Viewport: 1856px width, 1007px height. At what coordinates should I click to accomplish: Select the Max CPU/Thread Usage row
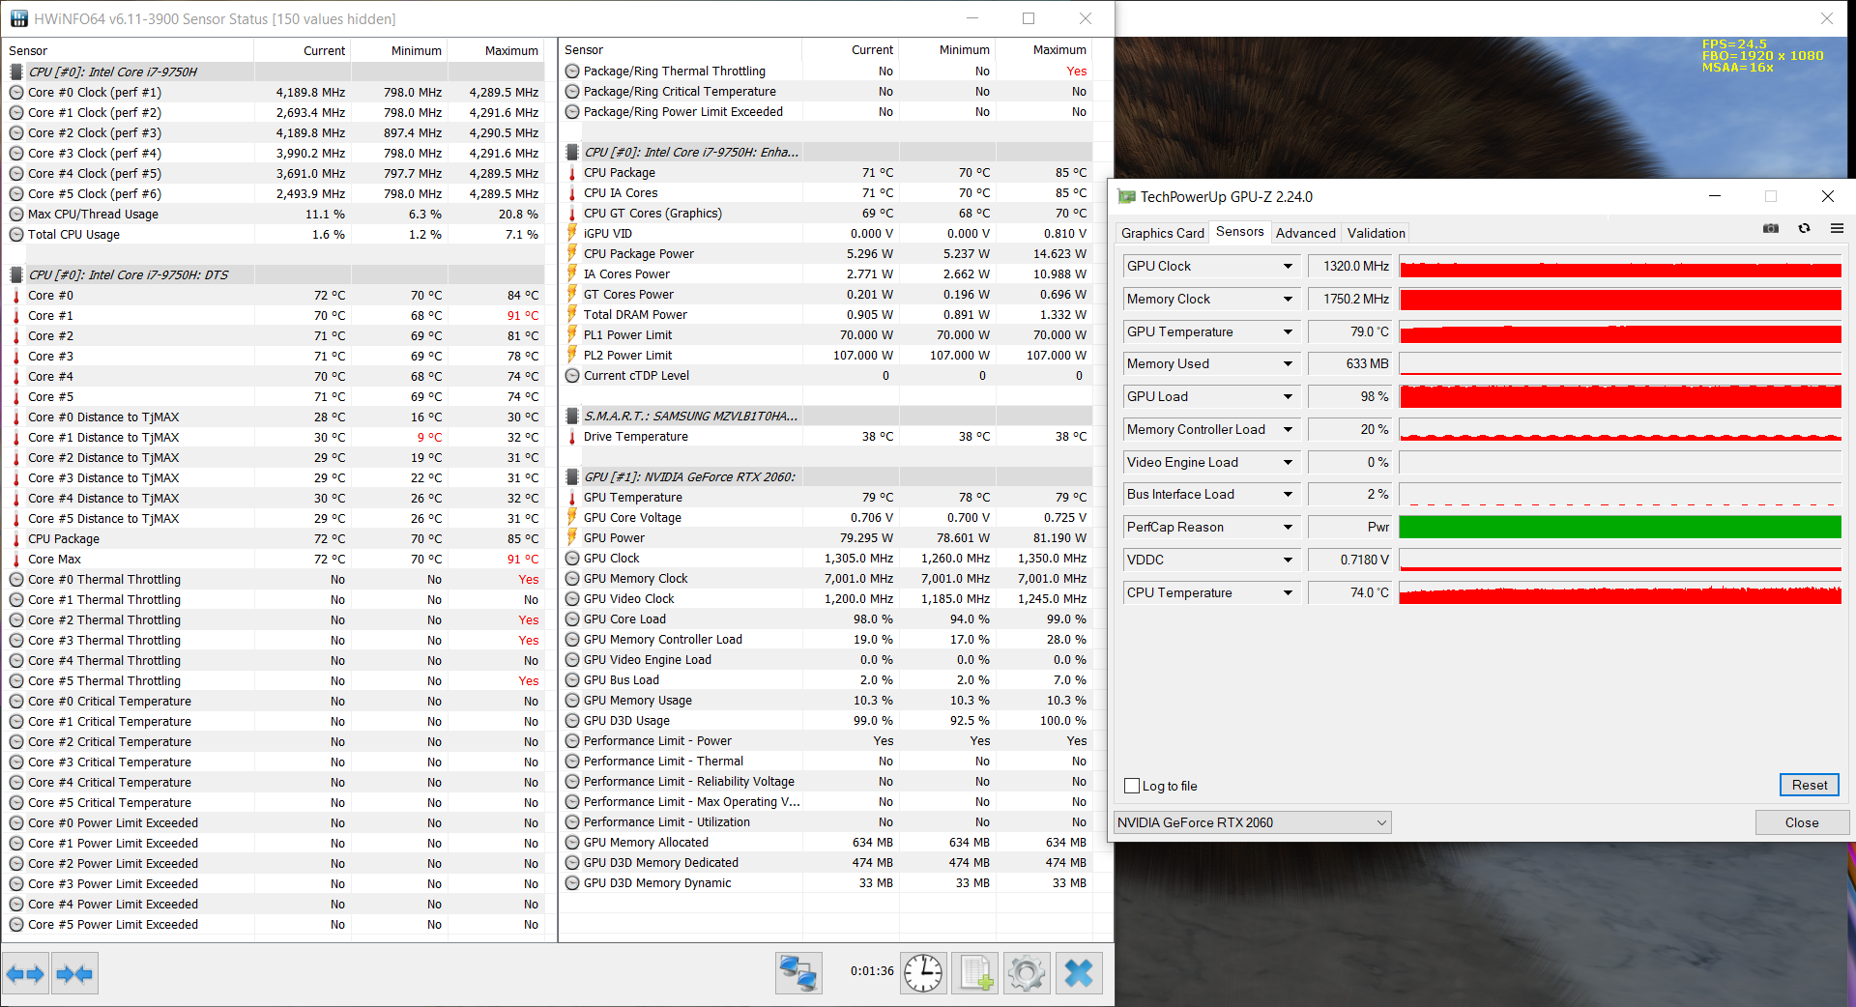pos(275,215)
